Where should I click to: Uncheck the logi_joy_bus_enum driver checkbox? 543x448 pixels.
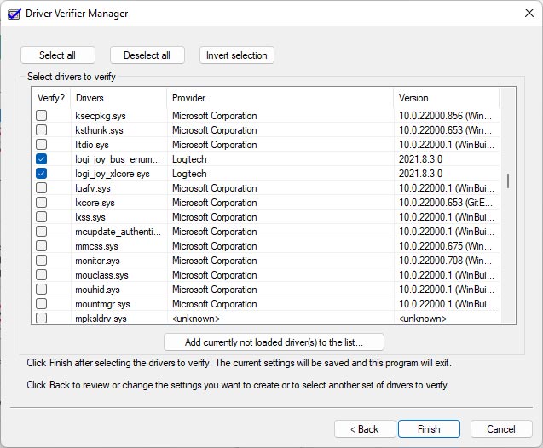[x=41, y=158]
